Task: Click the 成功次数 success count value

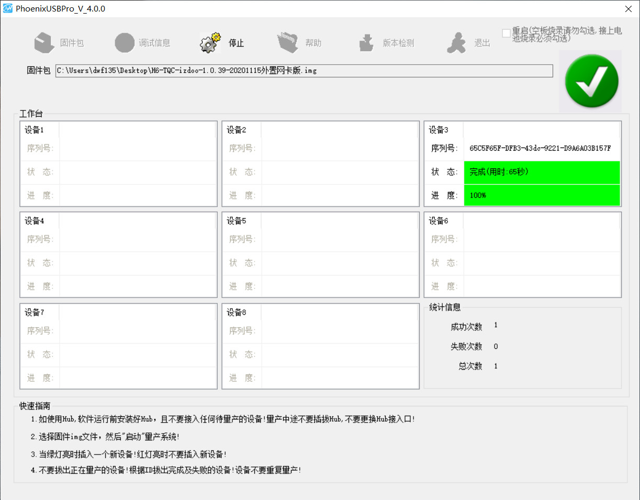Action: click(x=496, y=325)
